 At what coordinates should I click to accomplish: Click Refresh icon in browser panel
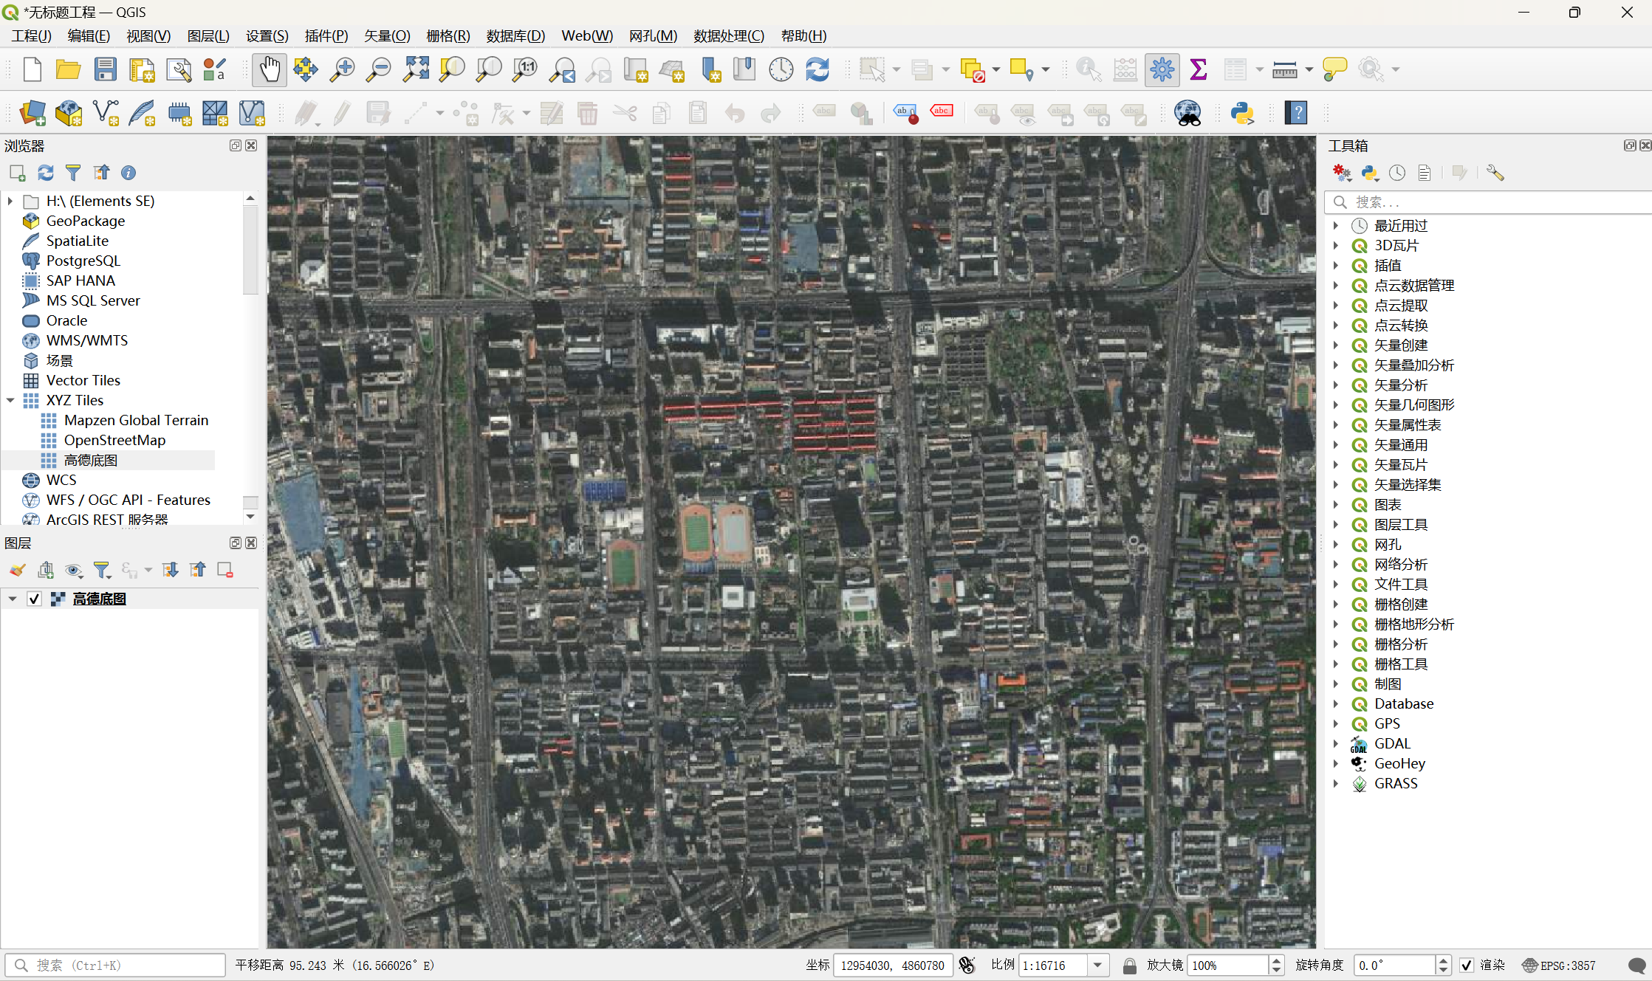pos(46,173)
